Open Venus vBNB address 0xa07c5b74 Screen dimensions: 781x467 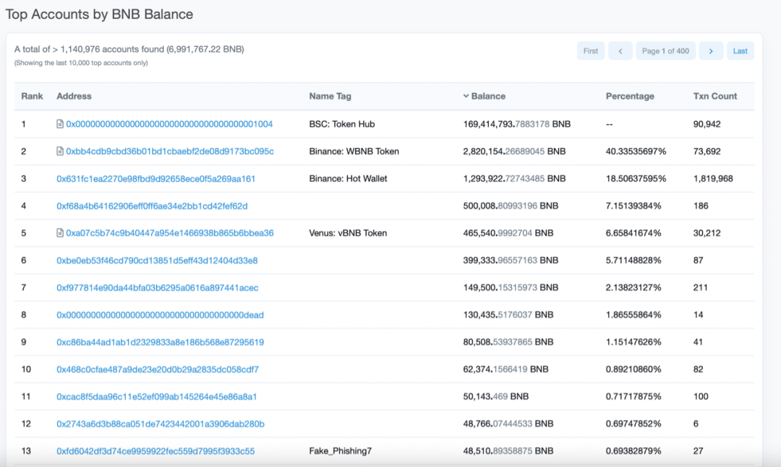coord(169,233)
